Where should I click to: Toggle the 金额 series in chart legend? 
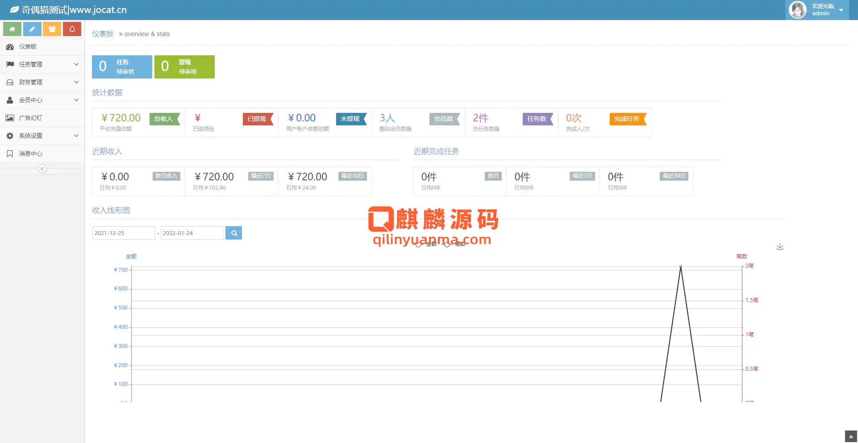point(427,244)
